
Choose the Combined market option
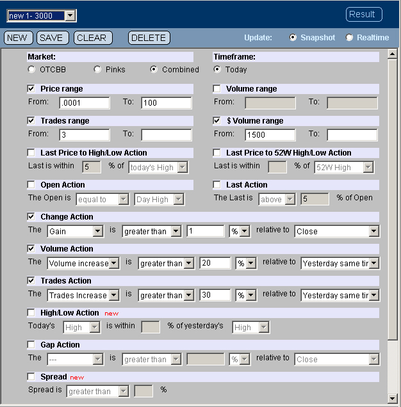point(154,69)
